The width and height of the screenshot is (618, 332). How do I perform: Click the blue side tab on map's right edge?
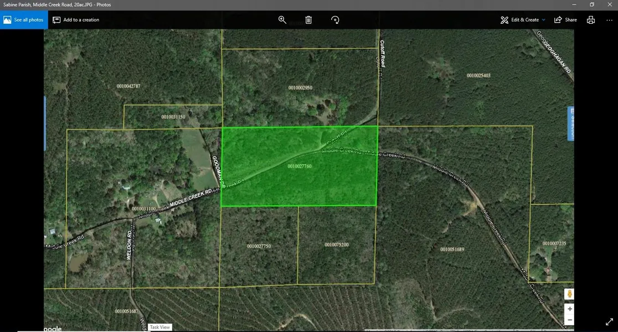(570, 123)
